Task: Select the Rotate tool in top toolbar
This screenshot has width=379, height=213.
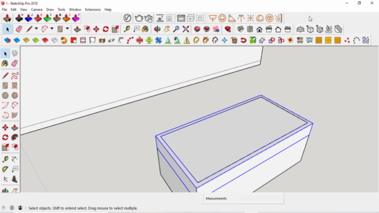Action: click(x=105, y=29)
